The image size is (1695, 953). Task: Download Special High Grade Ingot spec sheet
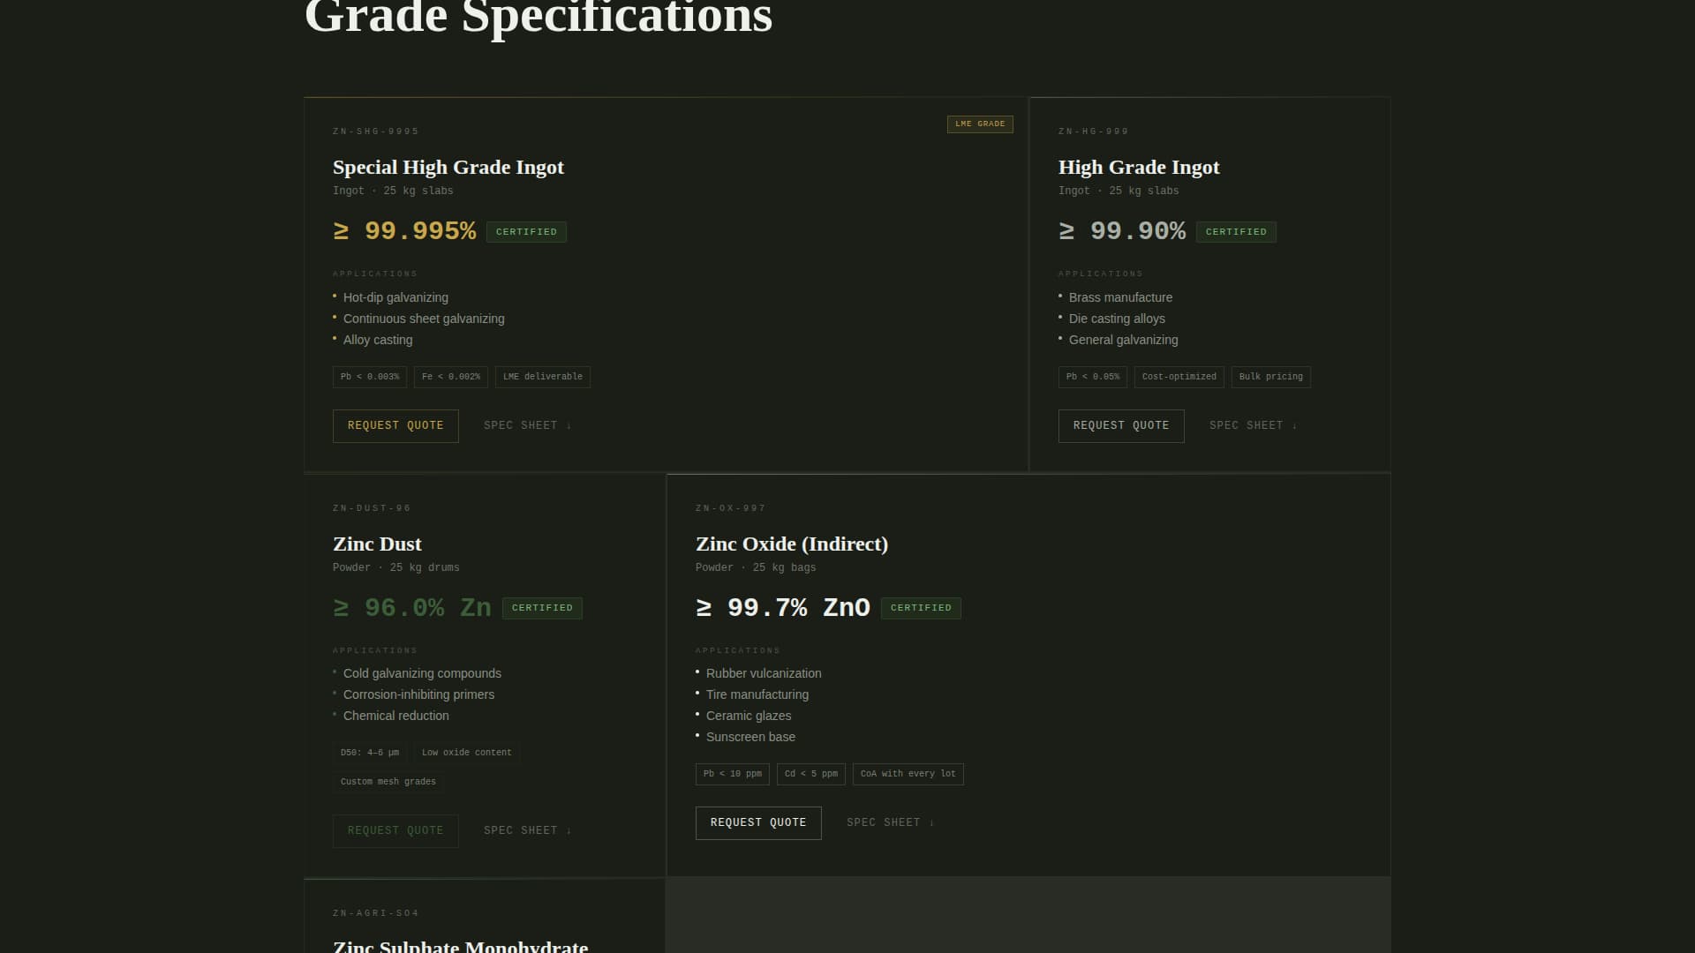click(527, 425)
